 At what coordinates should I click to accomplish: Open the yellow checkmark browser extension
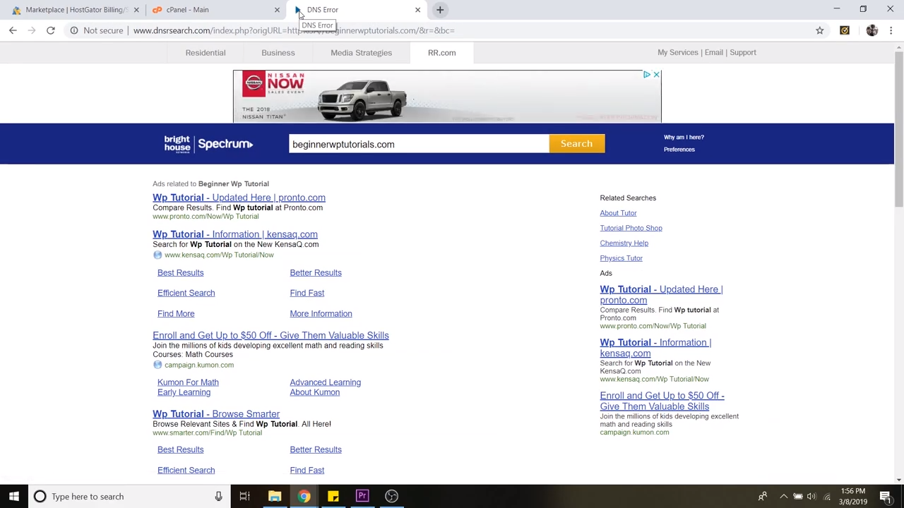point(845,30)
